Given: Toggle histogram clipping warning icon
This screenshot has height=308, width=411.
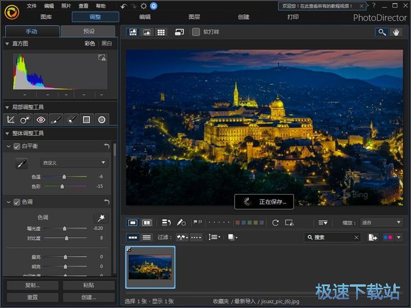Looking at the screenshot, I should (102, 58).
